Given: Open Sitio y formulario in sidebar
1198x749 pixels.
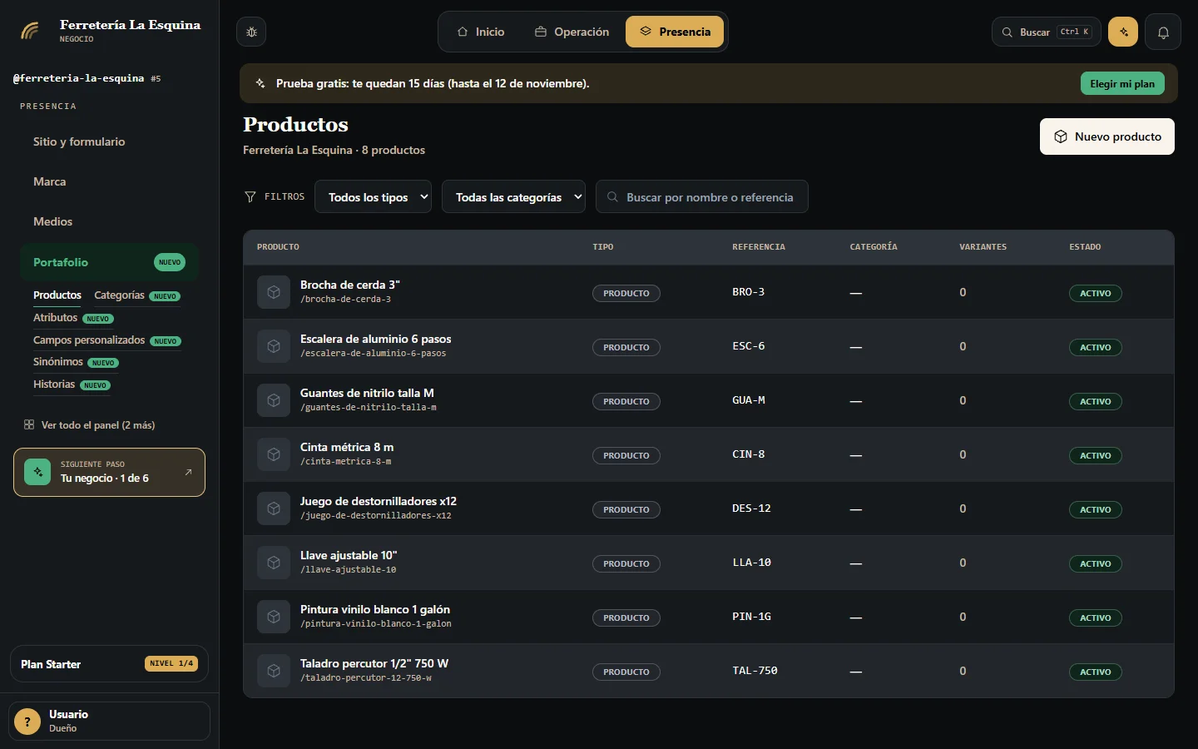Looking at the screenshot, I should (110, 141).
